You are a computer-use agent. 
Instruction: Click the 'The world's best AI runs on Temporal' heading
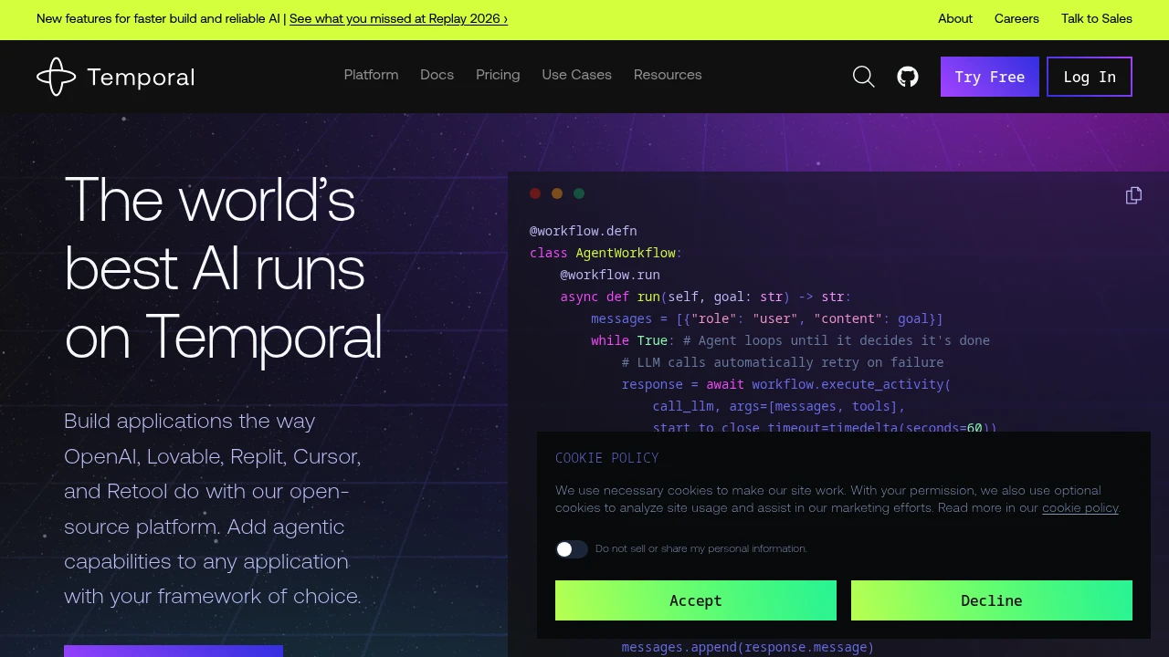(x=224, y=268)
